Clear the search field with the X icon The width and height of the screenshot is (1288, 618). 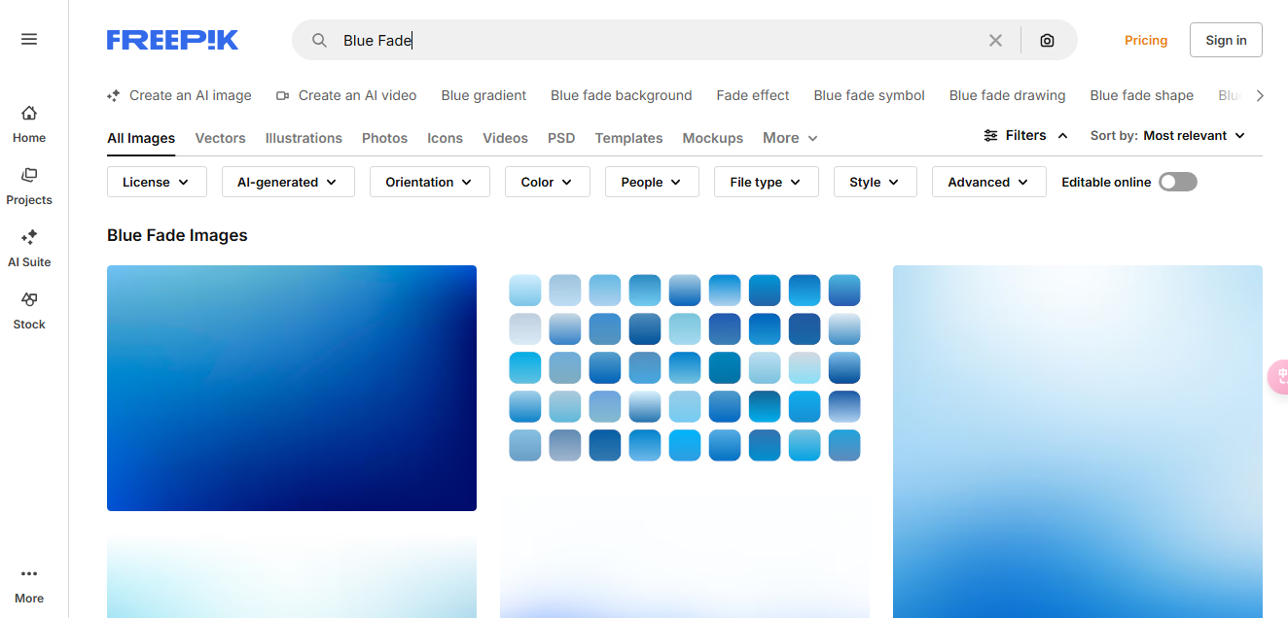click(995, 40)
